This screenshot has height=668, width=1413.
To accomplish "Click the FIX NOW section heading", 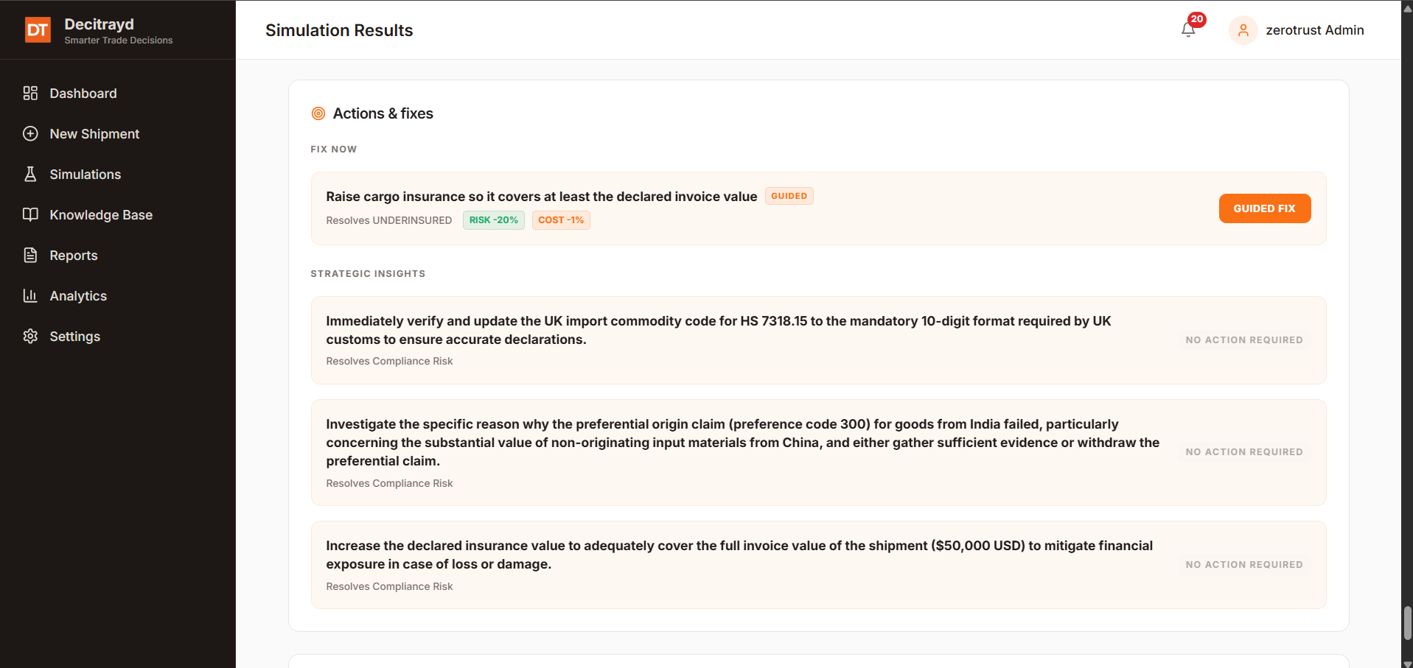I will tap(333, 150).
